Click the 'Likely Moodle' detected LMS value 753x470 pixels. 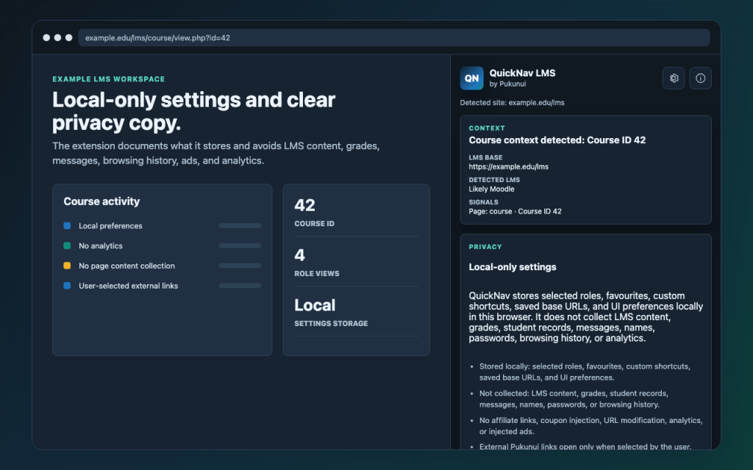tap(492, 189)
